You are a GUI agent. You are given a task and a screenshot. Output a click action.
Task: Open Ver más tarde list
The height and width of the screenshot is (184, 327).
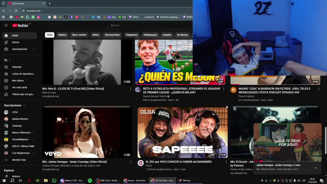[x=19, y=87]
